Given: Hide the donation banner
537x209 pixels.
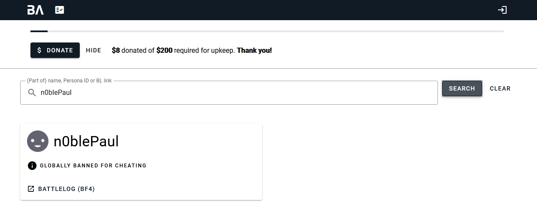Looking at the screenshot, I should (x=94, y=50).
